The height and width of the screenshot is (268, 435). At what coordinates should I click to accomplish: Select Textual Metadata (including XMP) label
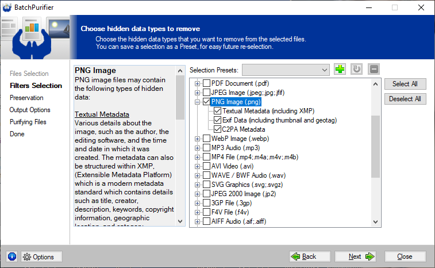[x=268, y=111]
